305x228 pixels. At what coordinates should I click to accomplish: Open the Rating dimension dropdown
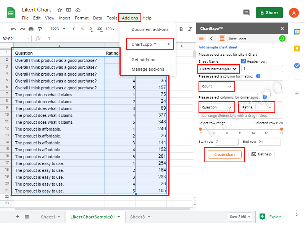pyautogui.click(x=257, y=107)
